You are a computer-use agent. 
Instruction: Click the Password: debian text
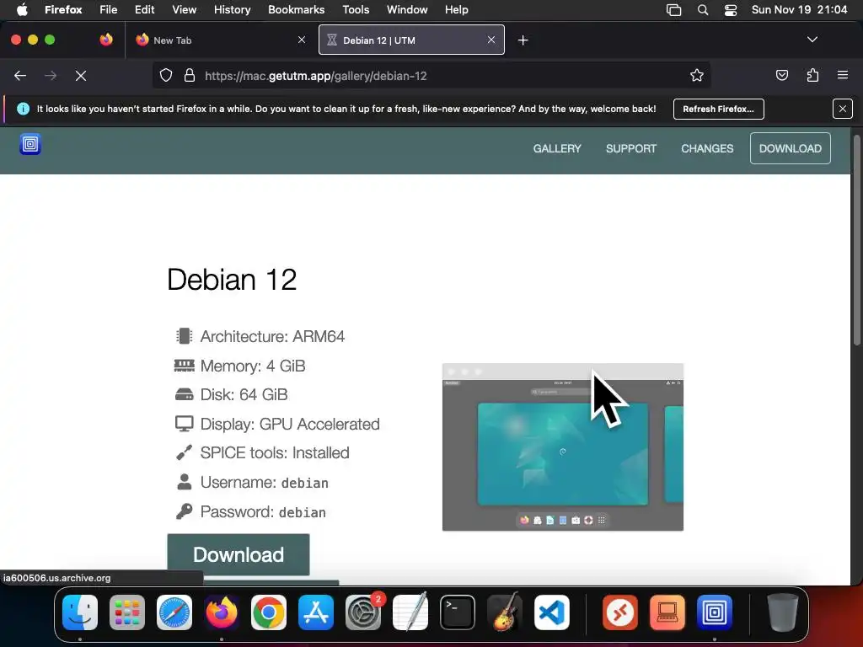tap(263, 512)
